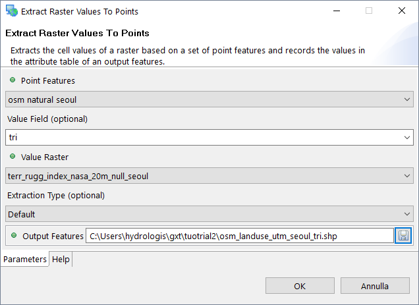The width and height of the screenshot is (419, 305).
Task: Click the application icon in the title bar
Action: [11, 11]
